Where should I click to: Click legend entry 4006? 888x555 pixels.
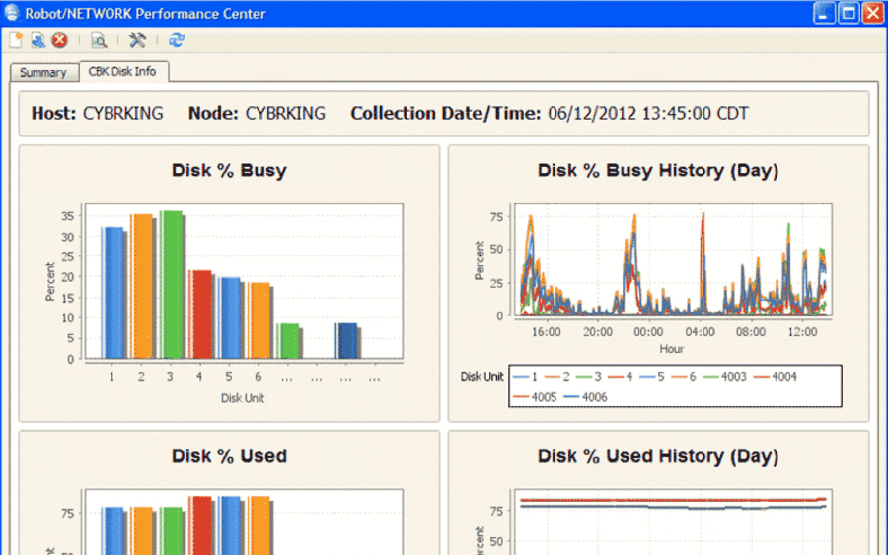click(585, 397)
